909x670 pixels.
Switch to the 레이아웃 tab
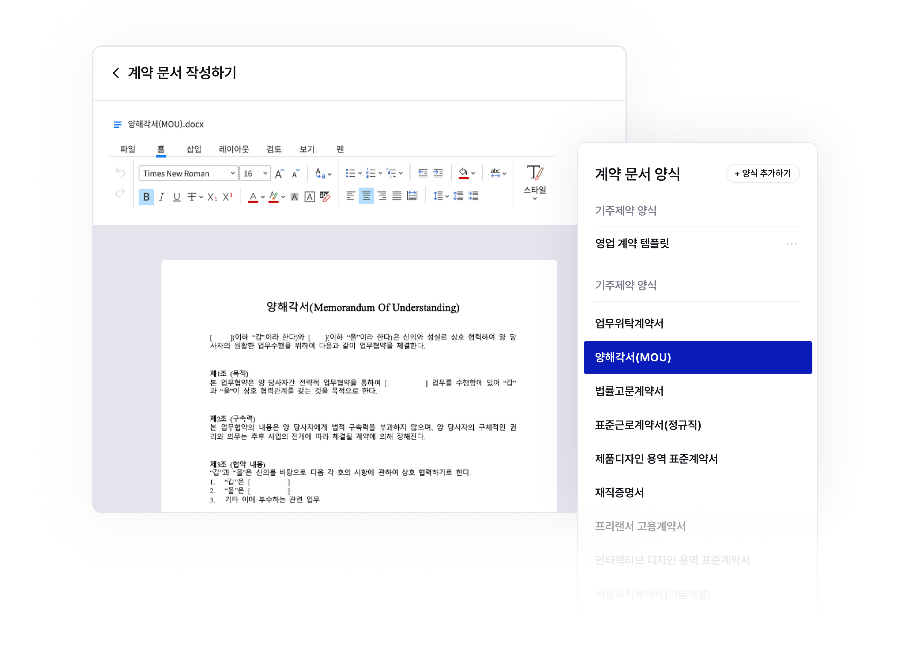[x=234, y=149]
